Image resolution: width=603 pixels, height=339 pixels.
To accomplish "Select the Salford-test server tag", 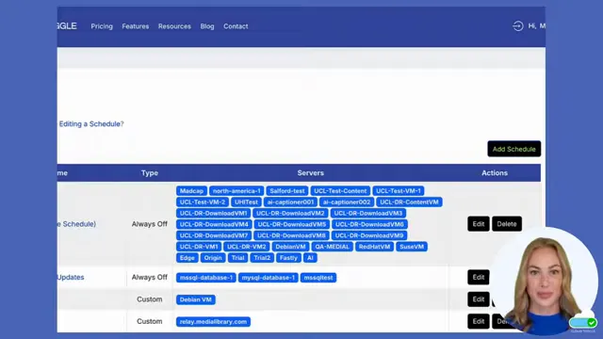I will pos(287,191).
